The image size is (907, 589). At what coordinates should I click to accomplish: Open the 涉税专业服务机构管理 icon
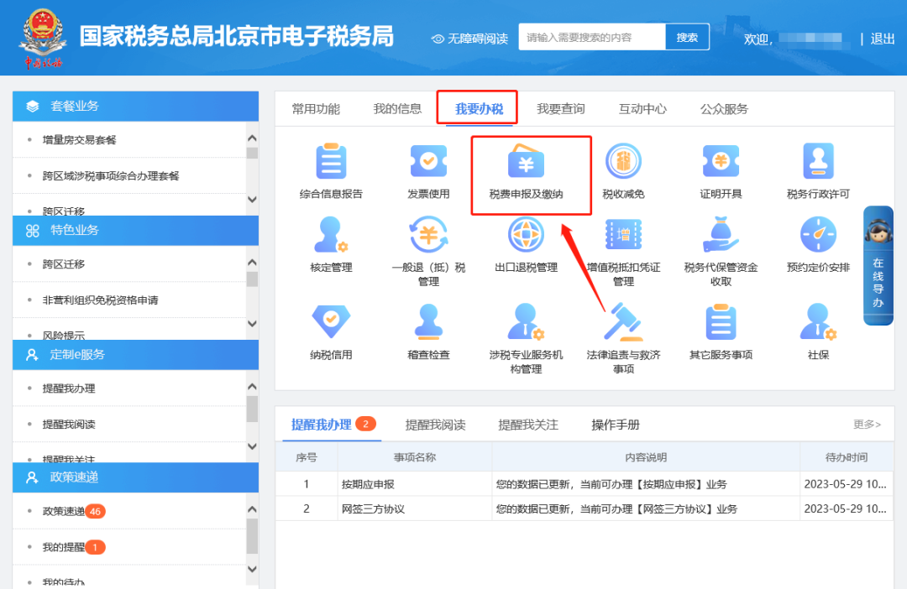click(526, 322)
